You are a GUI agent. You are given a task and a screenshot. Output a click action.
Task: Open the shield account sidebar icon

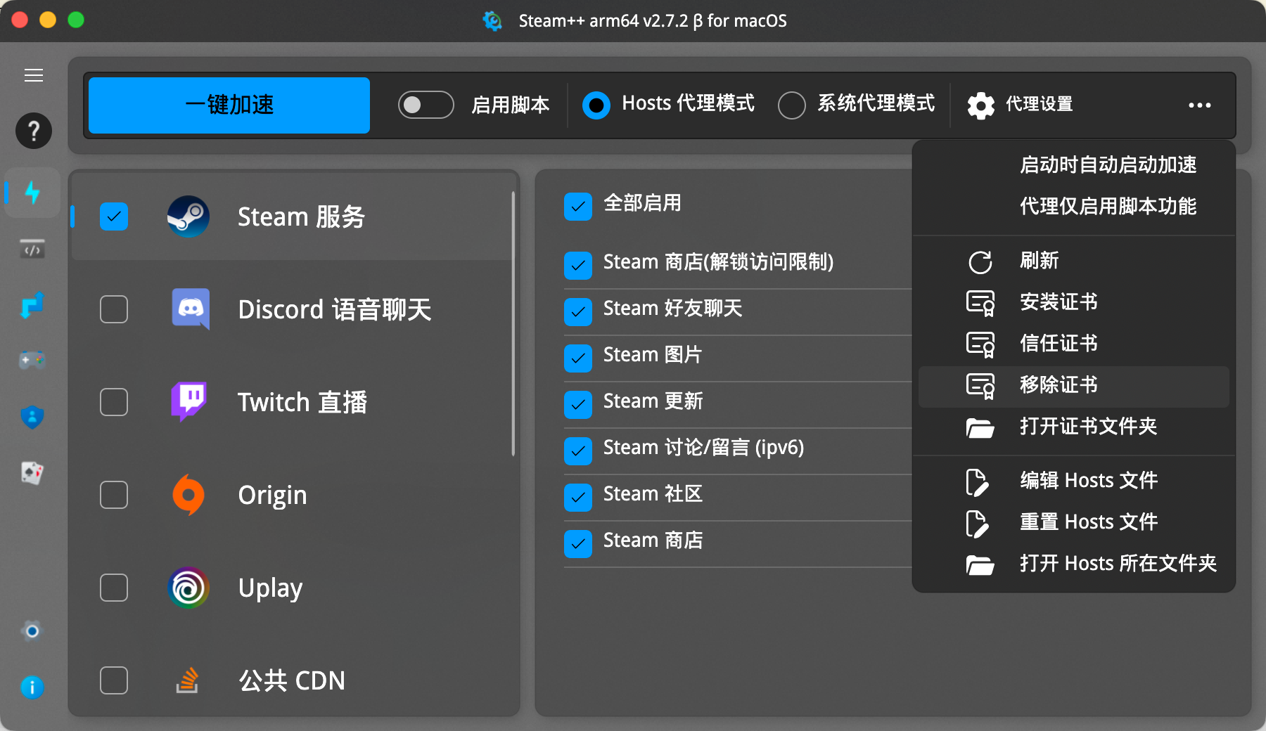pyautogui.click(x=32, y=417)
